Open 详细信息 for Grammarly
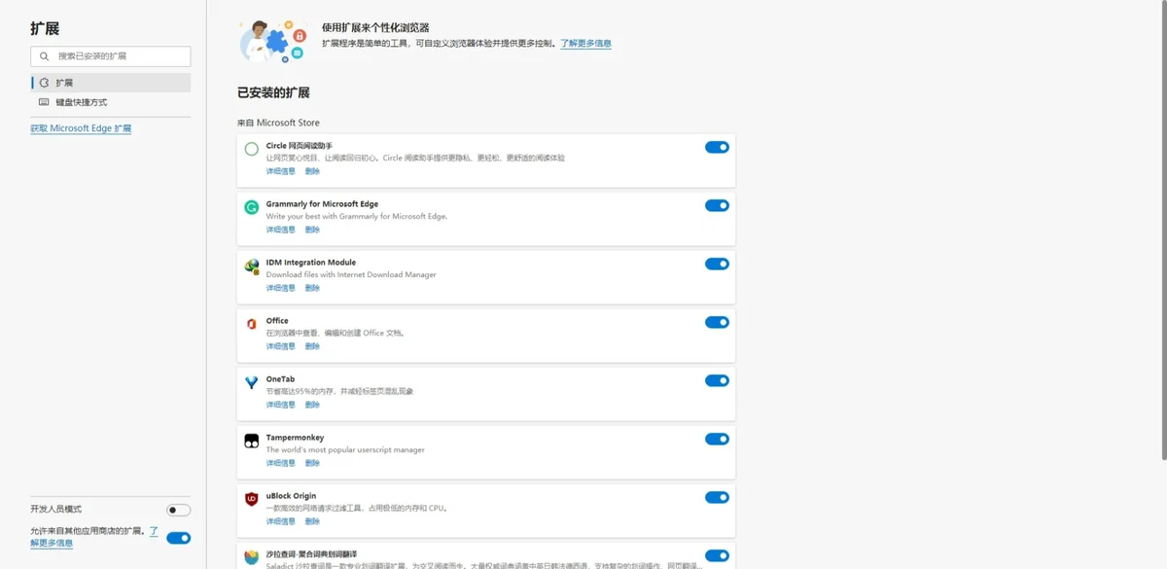 coord(281,230)
